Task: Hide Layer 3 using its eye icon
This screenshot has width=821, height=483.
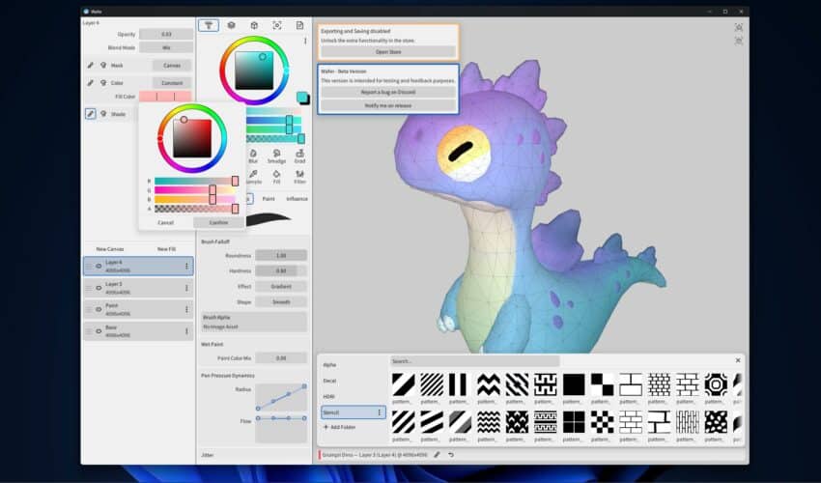Action: (x=99, y=287)
